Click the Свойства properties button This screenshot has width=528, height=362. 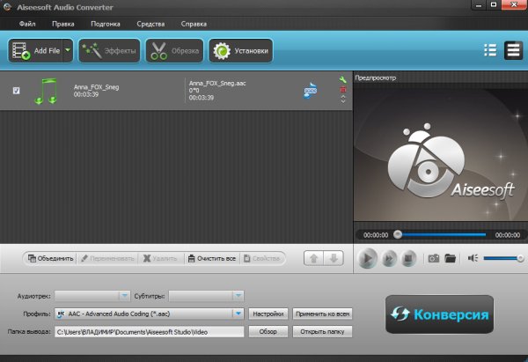click(x=262, y=259)
